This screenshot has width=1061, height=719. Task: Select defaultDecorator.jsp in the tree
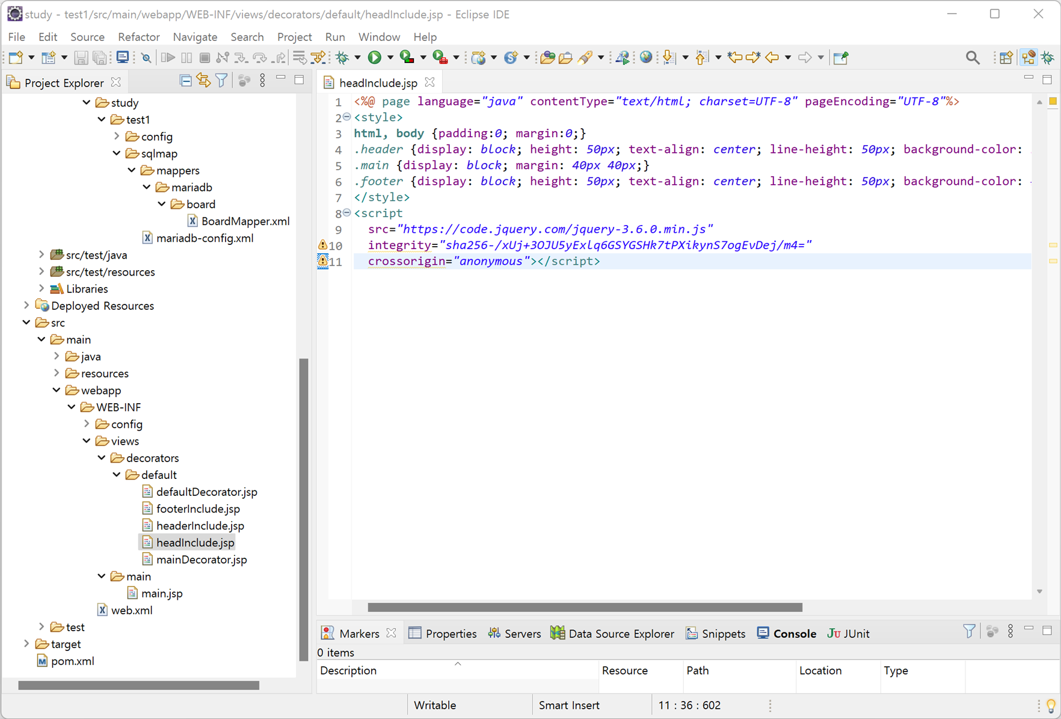pos(206,492)
